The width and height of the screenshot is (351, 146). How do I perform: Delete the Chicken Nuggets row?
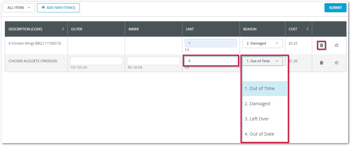[321, 63]
